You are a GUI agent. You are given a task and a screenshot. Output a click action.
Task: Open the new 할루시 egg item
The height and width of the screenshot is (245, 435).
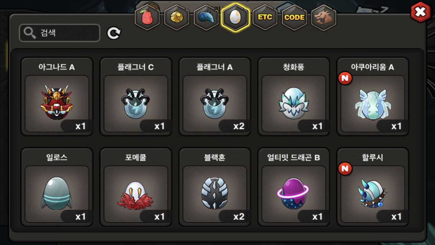coord(373,187)
